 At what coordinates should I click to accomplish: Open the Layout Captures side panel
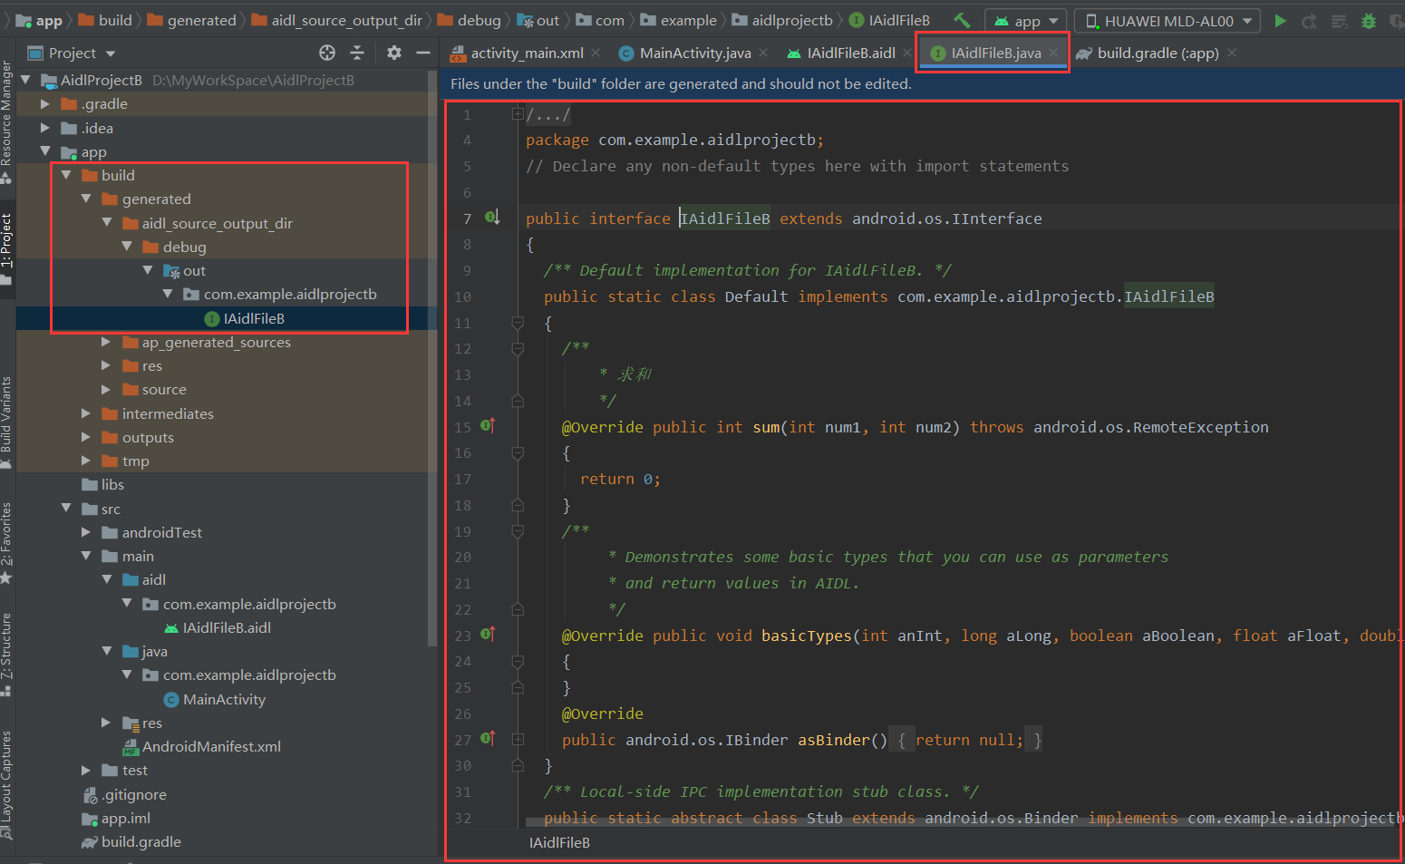pos(7,784)
